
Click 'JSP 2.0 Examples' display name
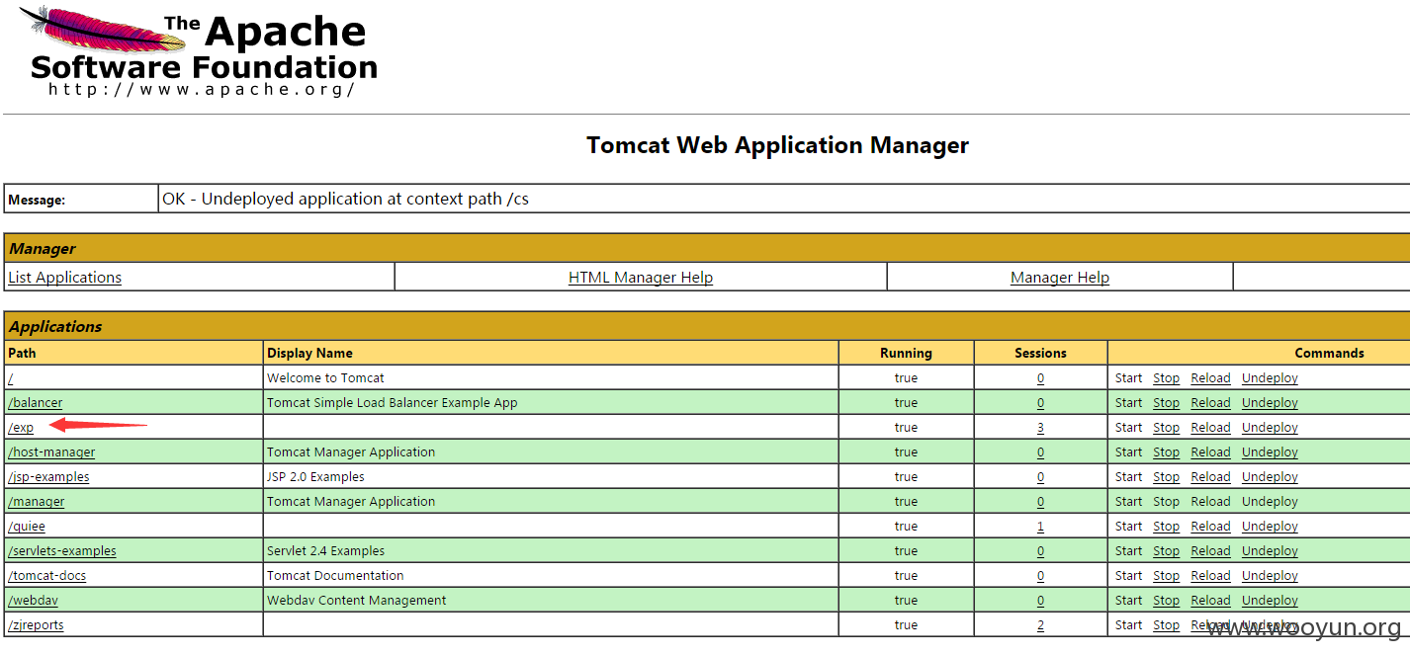tap(315, 477)
